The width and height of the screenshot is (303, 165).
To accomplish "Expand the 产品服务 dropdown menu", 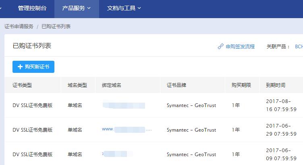I will [77, 8].
